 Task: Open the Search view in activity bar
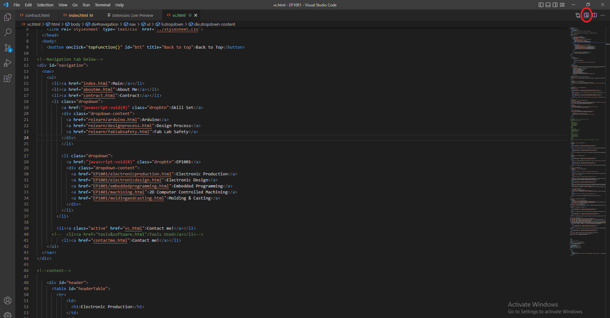pyautogui.click(x=8, y=32)
